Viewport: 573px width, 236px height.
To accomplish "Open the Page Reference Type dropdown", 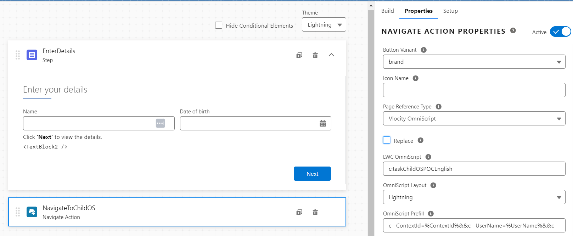I will pos(474,119).
